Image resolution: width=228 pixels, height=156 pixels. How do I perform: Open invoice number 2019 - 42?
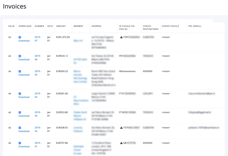(38, 129)
